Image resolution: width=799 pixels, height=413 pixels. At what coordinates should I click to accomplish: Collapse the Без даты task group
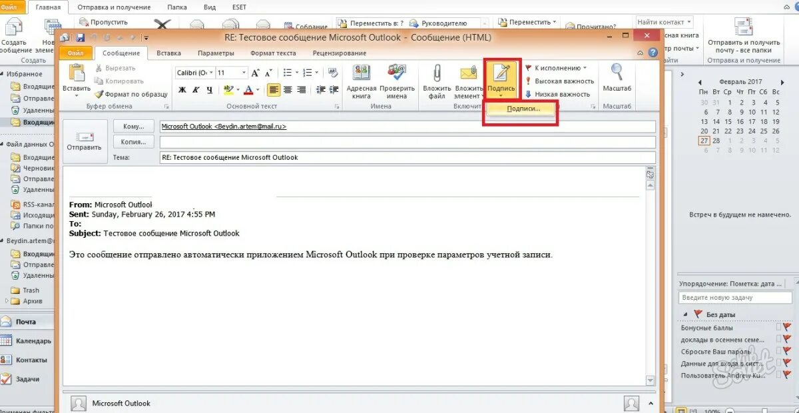(684, 314)
